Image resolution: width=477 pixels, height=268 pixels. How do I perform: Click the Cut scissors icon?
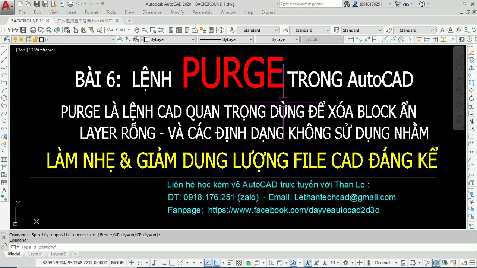click(67, 30)
